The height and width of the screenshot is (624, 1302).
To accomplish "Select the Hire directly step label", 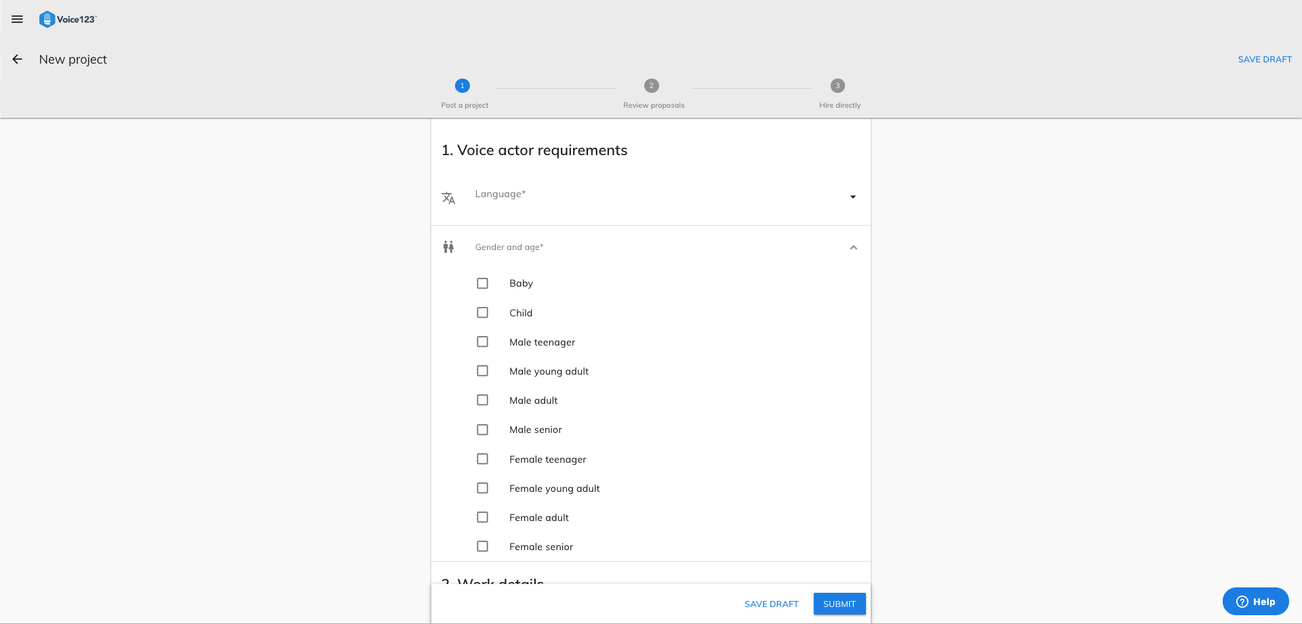I will [x=840, y=106].
